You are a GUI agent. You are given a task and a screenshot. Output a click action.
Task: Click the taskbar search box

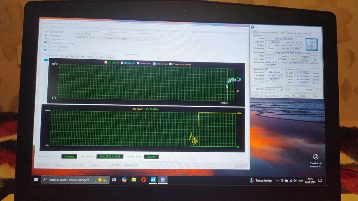75,180
